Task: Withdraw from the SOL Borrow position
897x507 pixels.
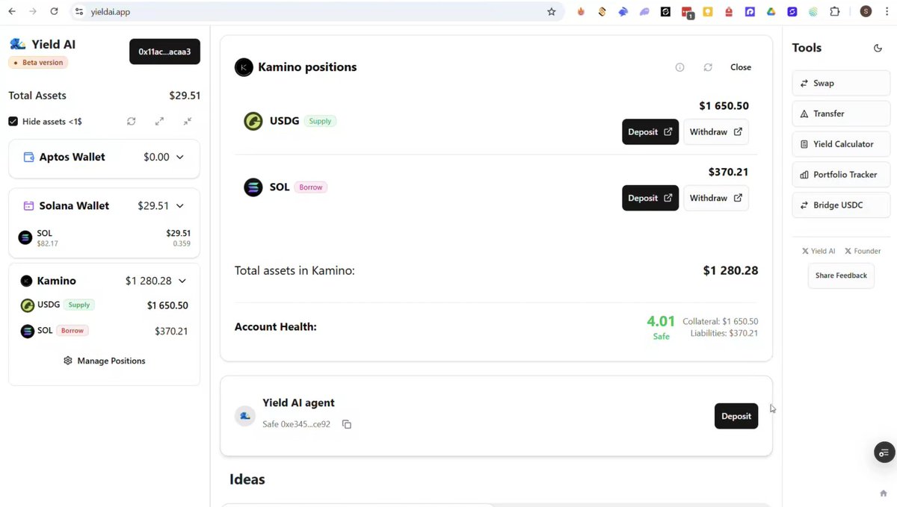Action: (716, 198)
